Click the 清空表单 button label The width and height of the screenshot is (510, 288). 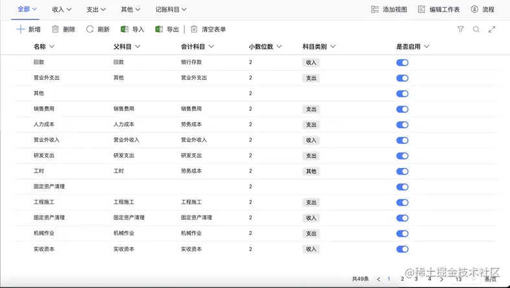pyautogui.click(x=213, y=29)
